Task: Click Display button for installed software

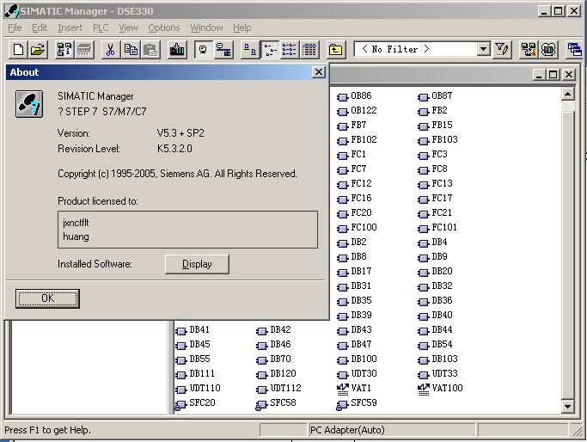Action: pyautogui.click(x=197, y=264)
